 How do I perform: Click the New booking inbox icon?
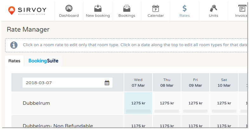click(98, 8)
